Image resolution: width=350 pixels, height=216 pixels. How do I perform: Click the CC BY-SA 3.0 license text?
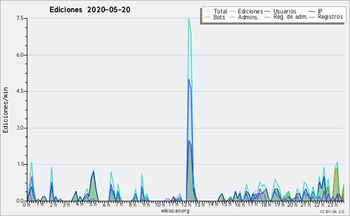(332, 211)
